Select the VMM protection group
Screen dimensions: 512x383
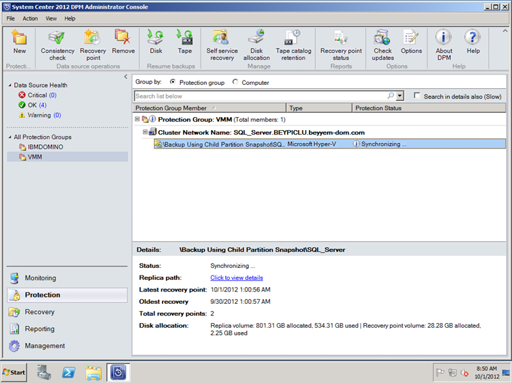[67, 157]
